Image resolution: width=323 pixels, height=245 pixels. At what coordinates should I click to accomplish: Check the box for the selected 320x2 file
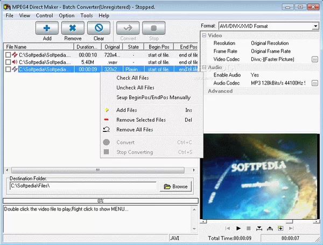click(8, 69)
